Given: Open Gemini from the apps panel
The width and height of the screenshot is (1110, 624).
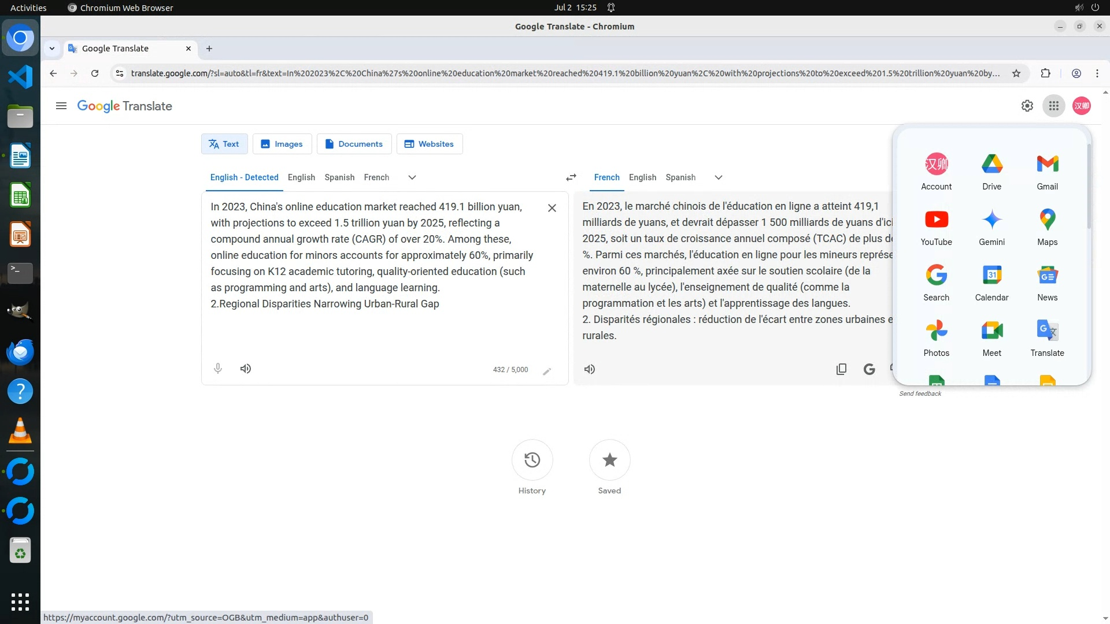Looking at the screenshot, I should (x=991, y=227).
